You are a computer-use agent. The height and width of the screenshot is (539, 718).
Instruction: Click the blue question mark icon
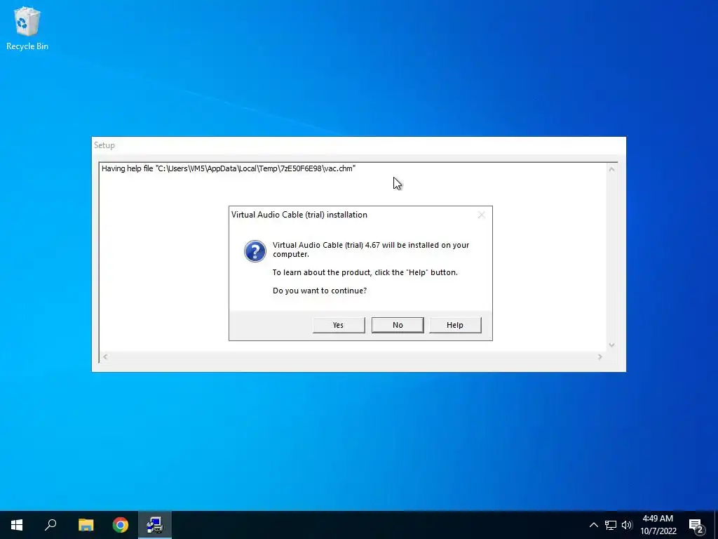[255, 251]
